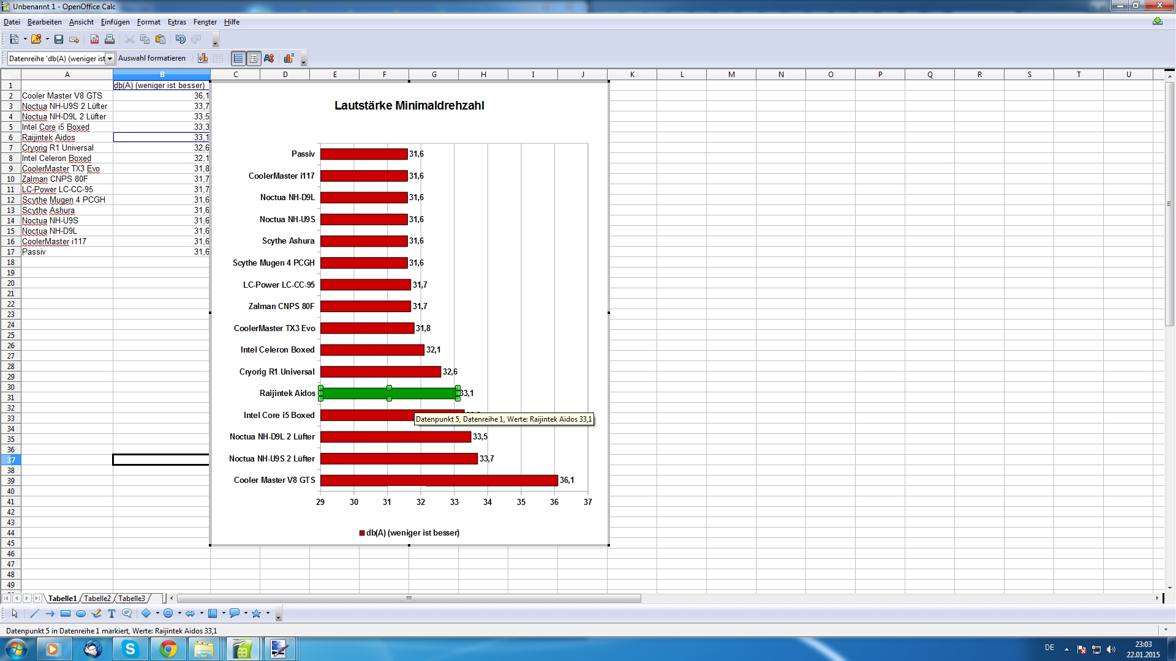Click the Open file folder icon
Viewport: 1176px width, 661px height.
pos(36,39)
